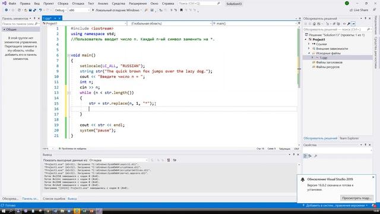Click the Solution Explorer search field
This screenshot has height=214, width=380.
(337, 29)
